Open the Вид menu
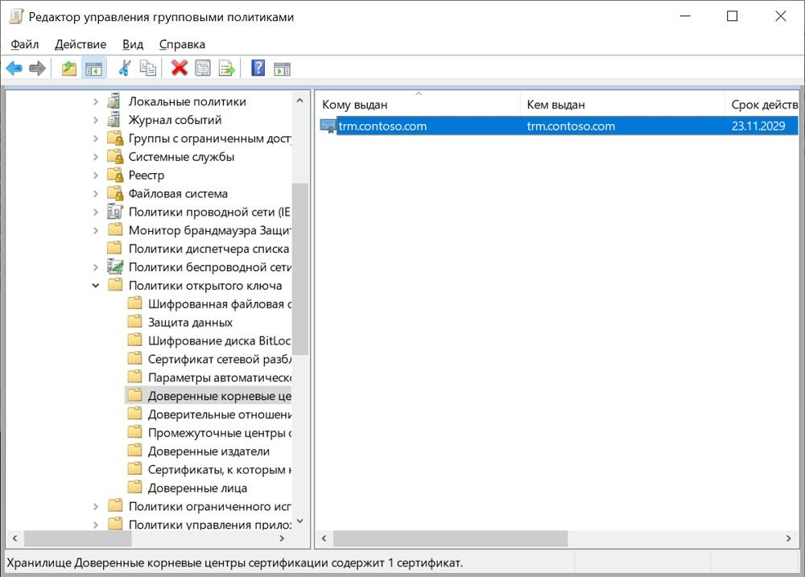 pos(133,44)
